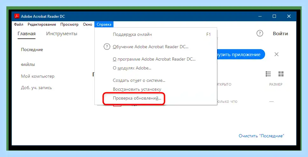Switch to the Инструменты tab
The image size is (308, 157).
click(62, 34)
